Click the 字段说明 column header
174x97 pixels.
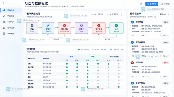(46, 58)
